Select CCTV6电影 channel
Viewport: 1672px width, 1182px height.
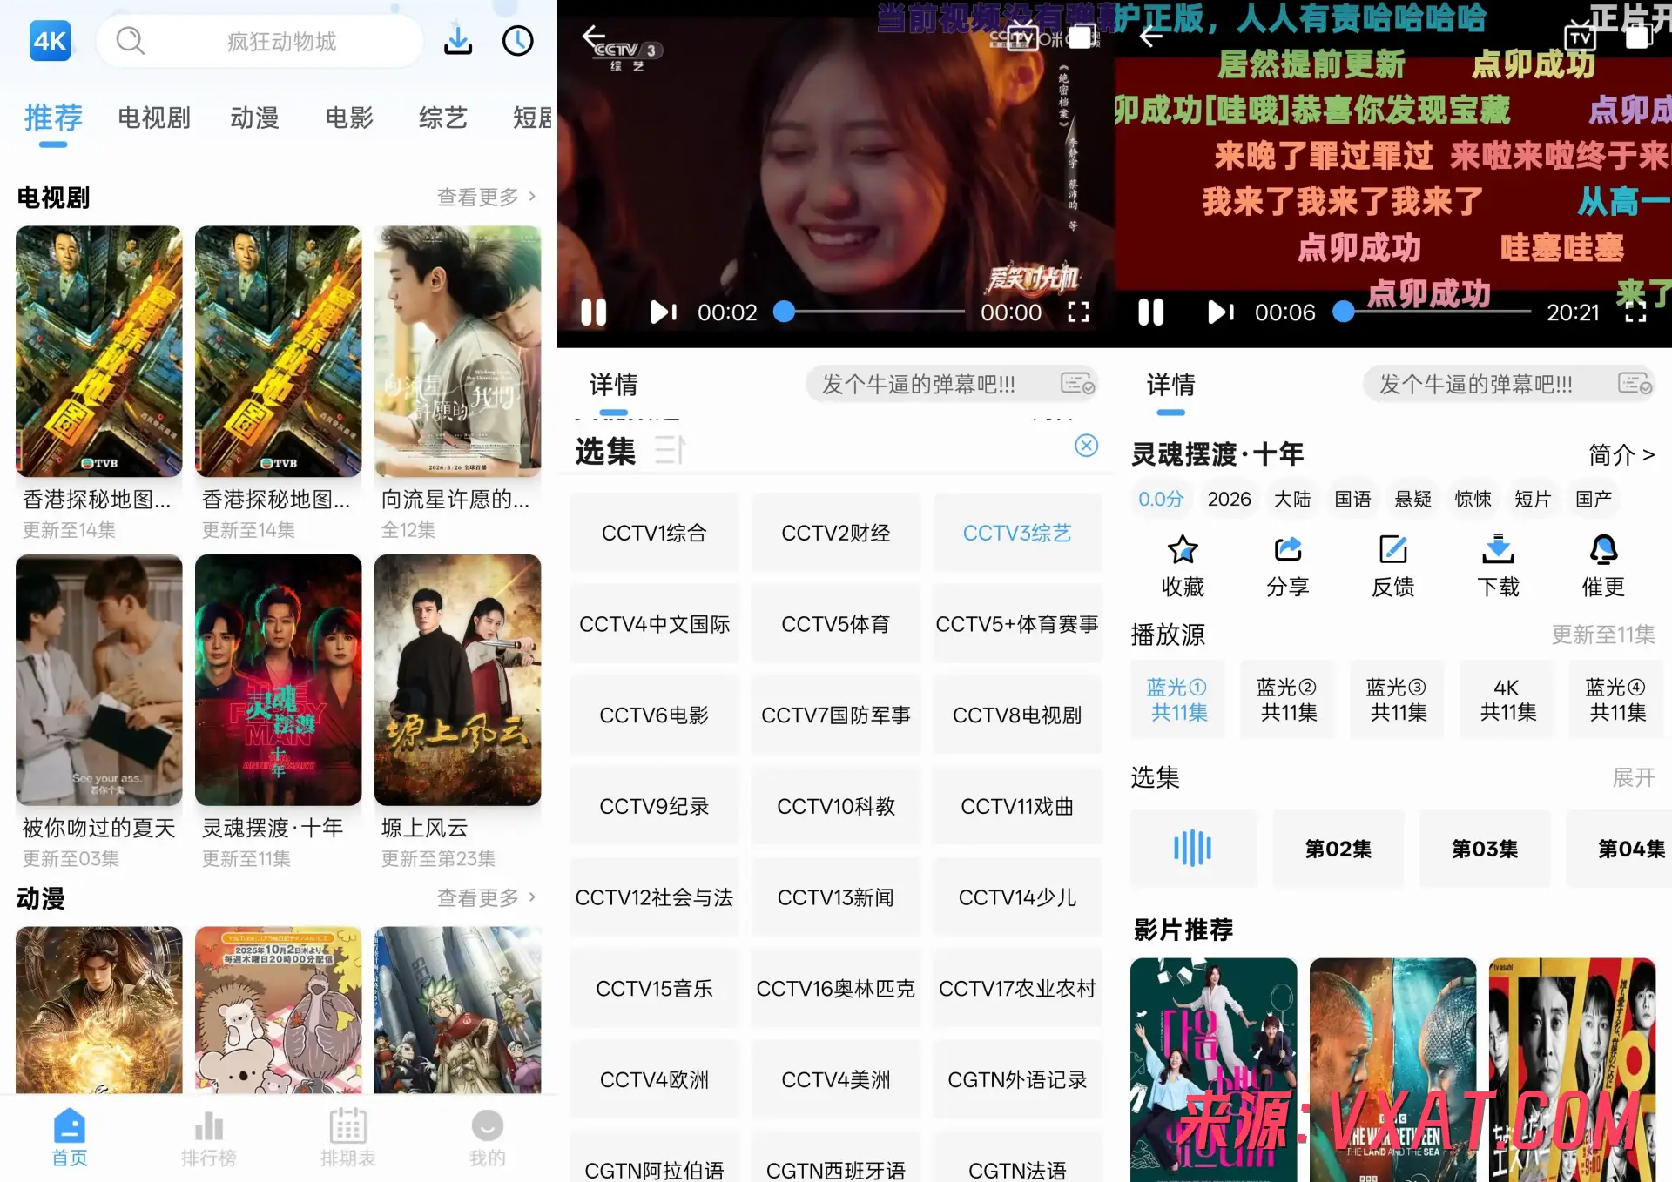pos(654,715)
